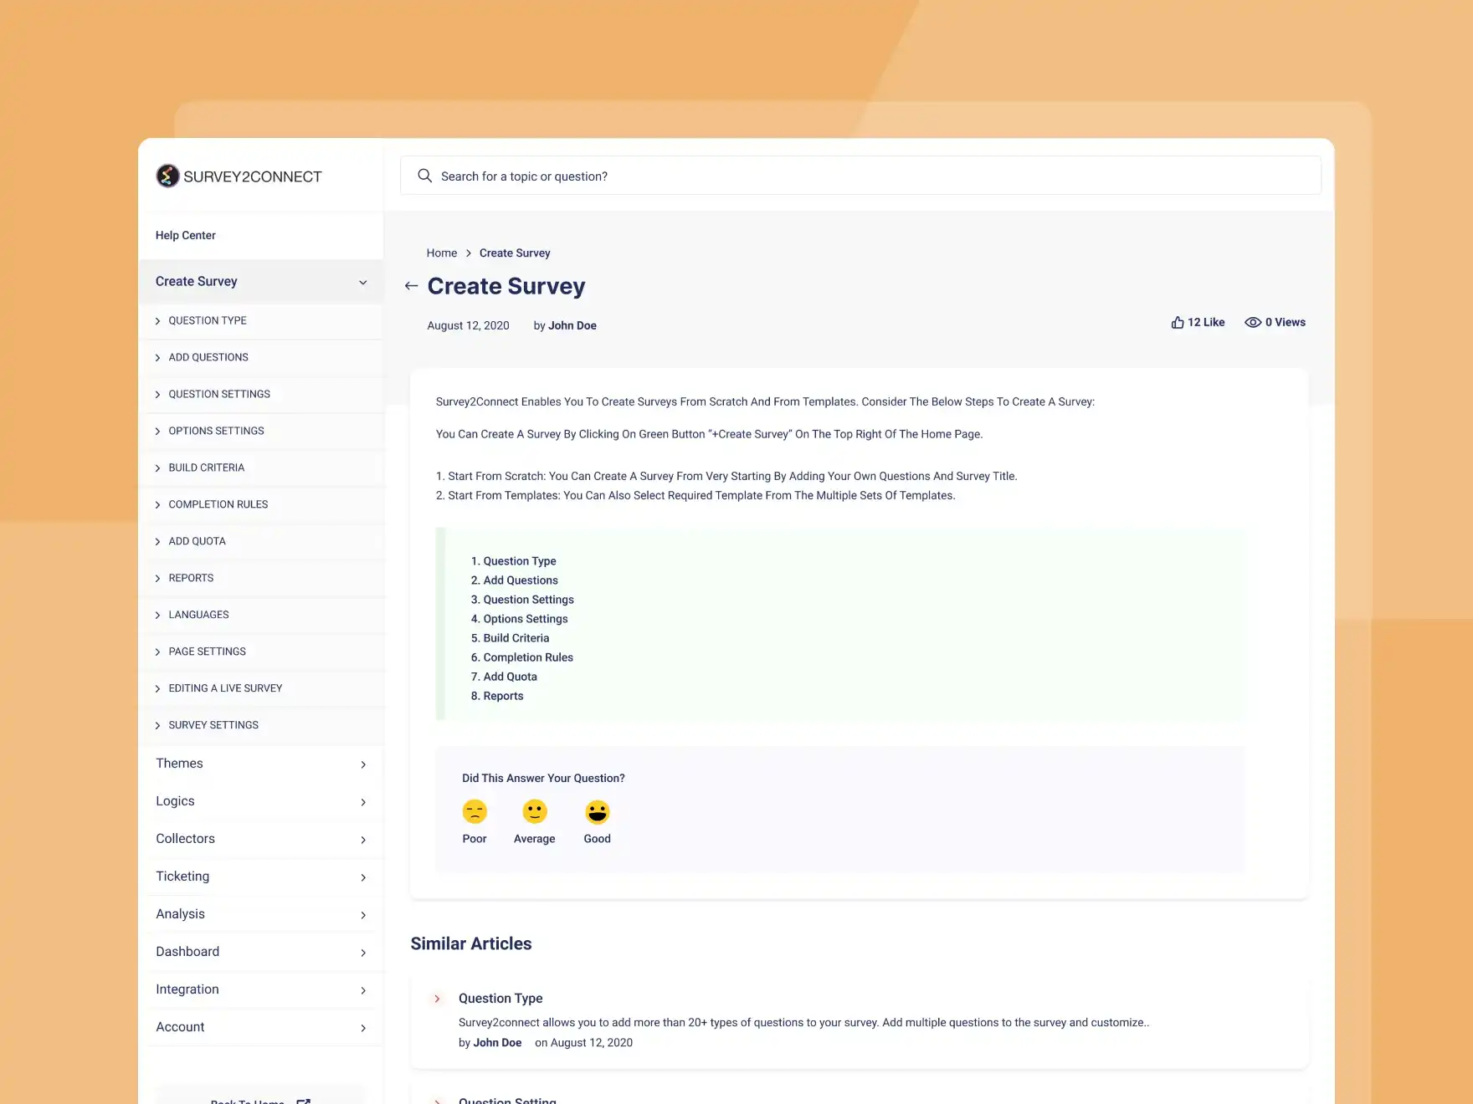The image size is (1473, 1104).
Task: Rate the article with the Poor emoji
Action: [475, 811]
